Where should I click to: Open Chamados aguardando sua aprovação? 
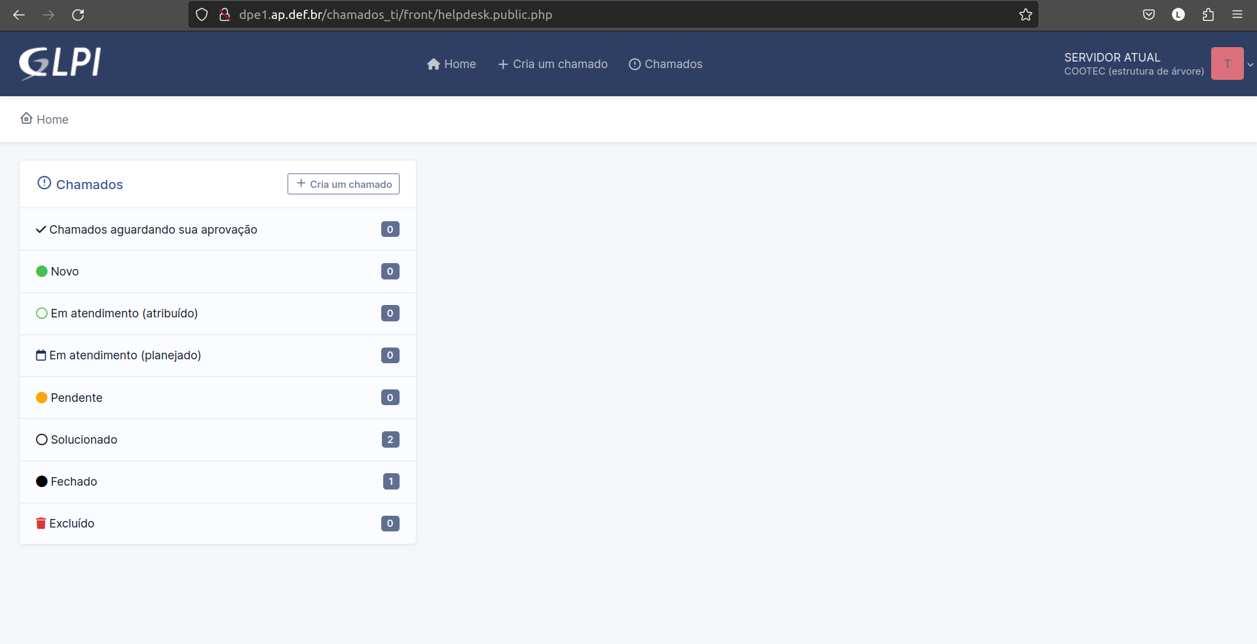(153, 230)
